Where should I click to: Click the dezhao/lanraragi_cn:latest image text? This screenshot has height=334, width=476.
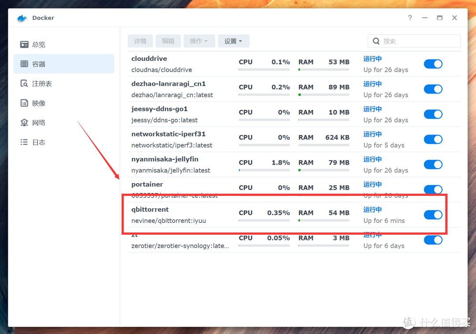pyautogui.click(x=172, y=95)
